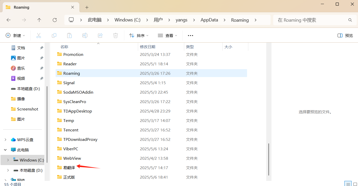
Task: Open the 排序 sort dropdown
Action: 139,35
